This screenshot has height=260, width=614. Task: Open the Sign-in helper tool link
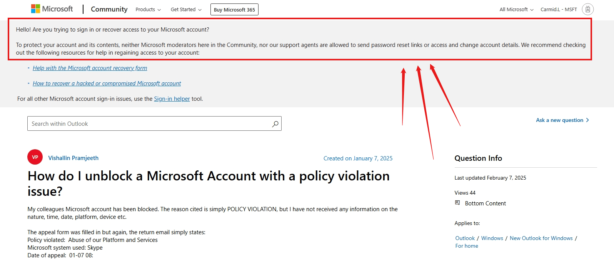point(172,99)
